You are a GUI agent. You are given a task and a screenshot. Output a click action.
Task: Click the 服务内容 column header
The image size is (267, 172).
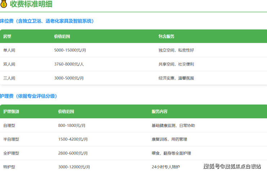[x=159, y=111]
